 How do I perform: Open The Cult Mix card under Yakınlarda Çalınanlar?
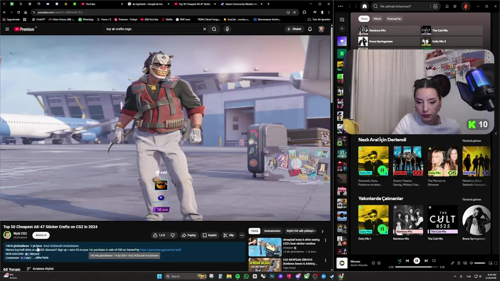442,222
